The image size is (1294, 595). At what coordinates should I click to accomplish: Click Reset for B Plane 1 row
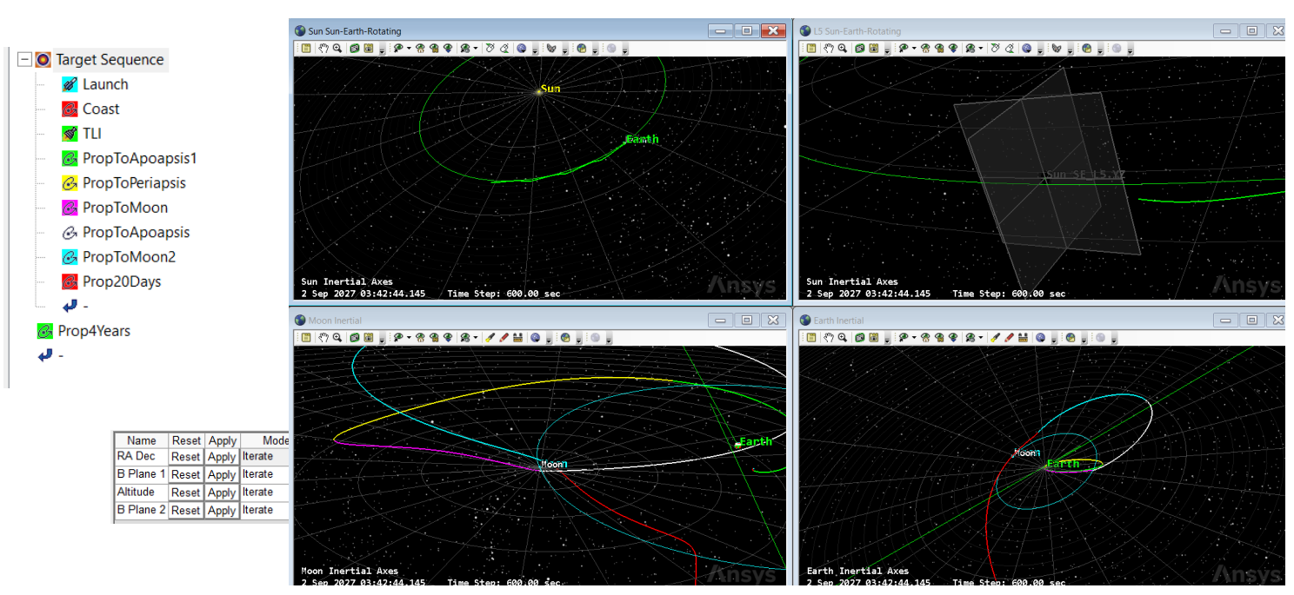[x=185, y=474]
